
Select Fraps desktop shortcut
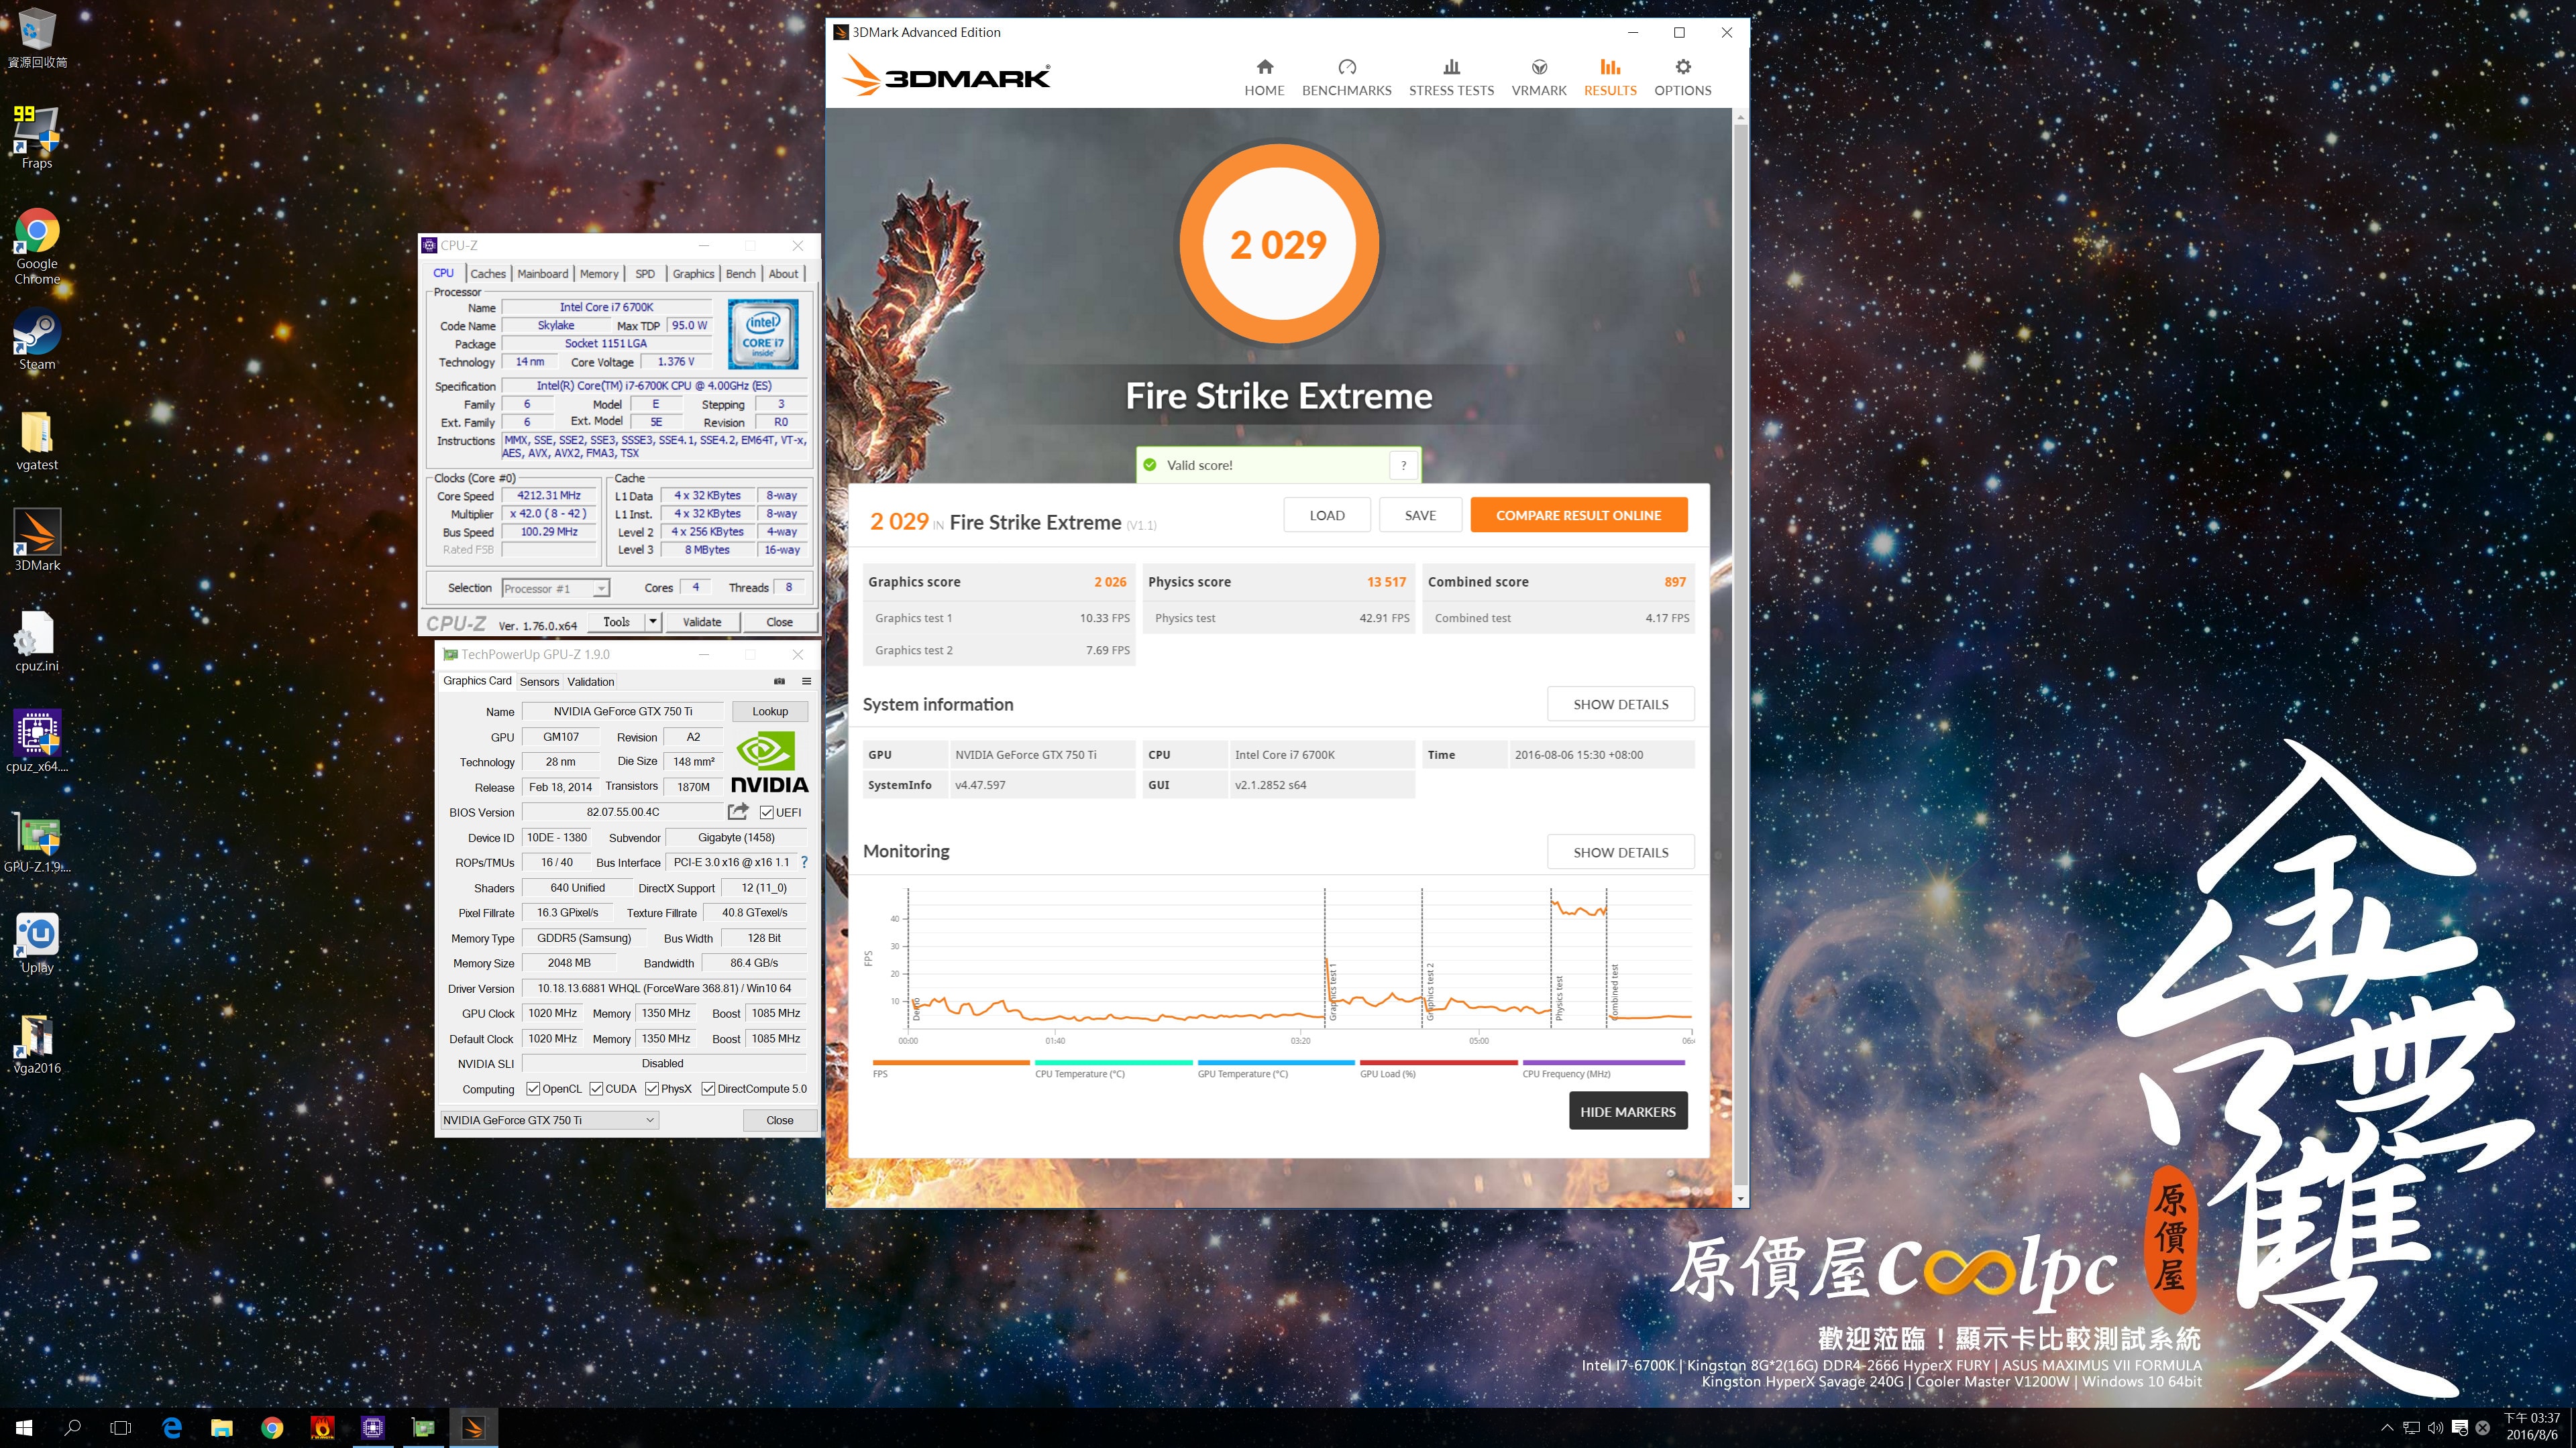click(x=37, y=138)
